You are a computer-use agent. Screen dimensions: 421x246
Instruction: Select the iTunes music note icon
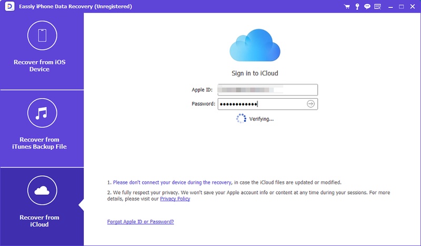tap(42, 113)
